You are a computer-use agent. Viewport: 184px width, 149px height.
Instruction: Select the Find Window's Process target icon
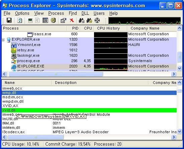pos(97,20)
